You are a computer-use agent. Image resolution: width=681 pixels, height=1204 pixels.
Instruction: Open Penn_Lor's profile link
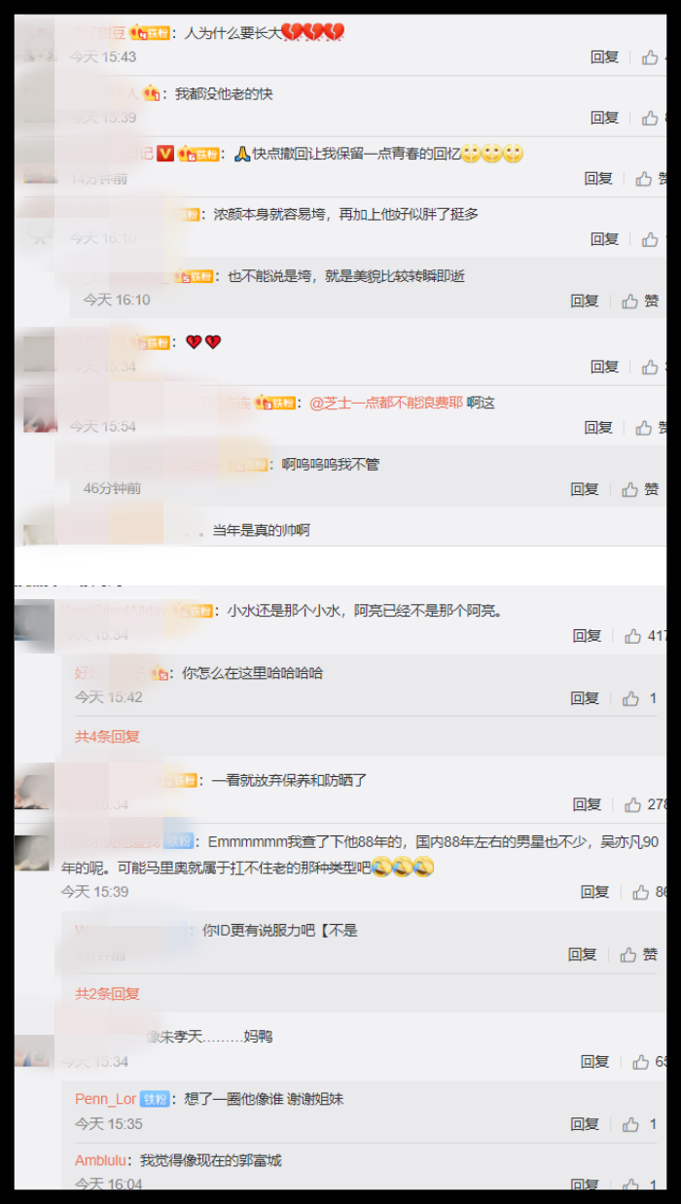pyautogui.click(x=105, y=1099)
